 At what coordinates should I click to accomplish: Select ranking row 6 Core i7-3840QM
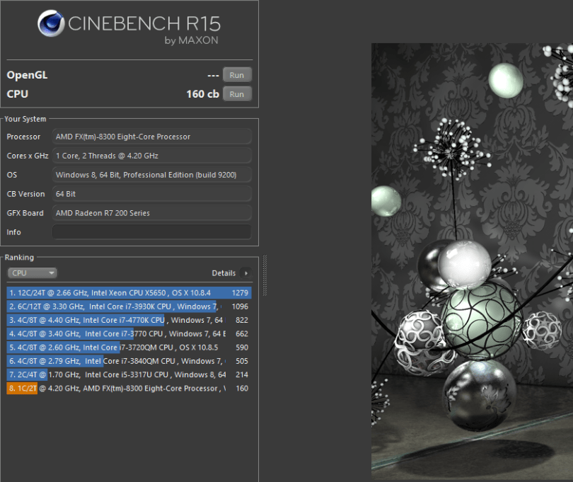pos(129,361)
